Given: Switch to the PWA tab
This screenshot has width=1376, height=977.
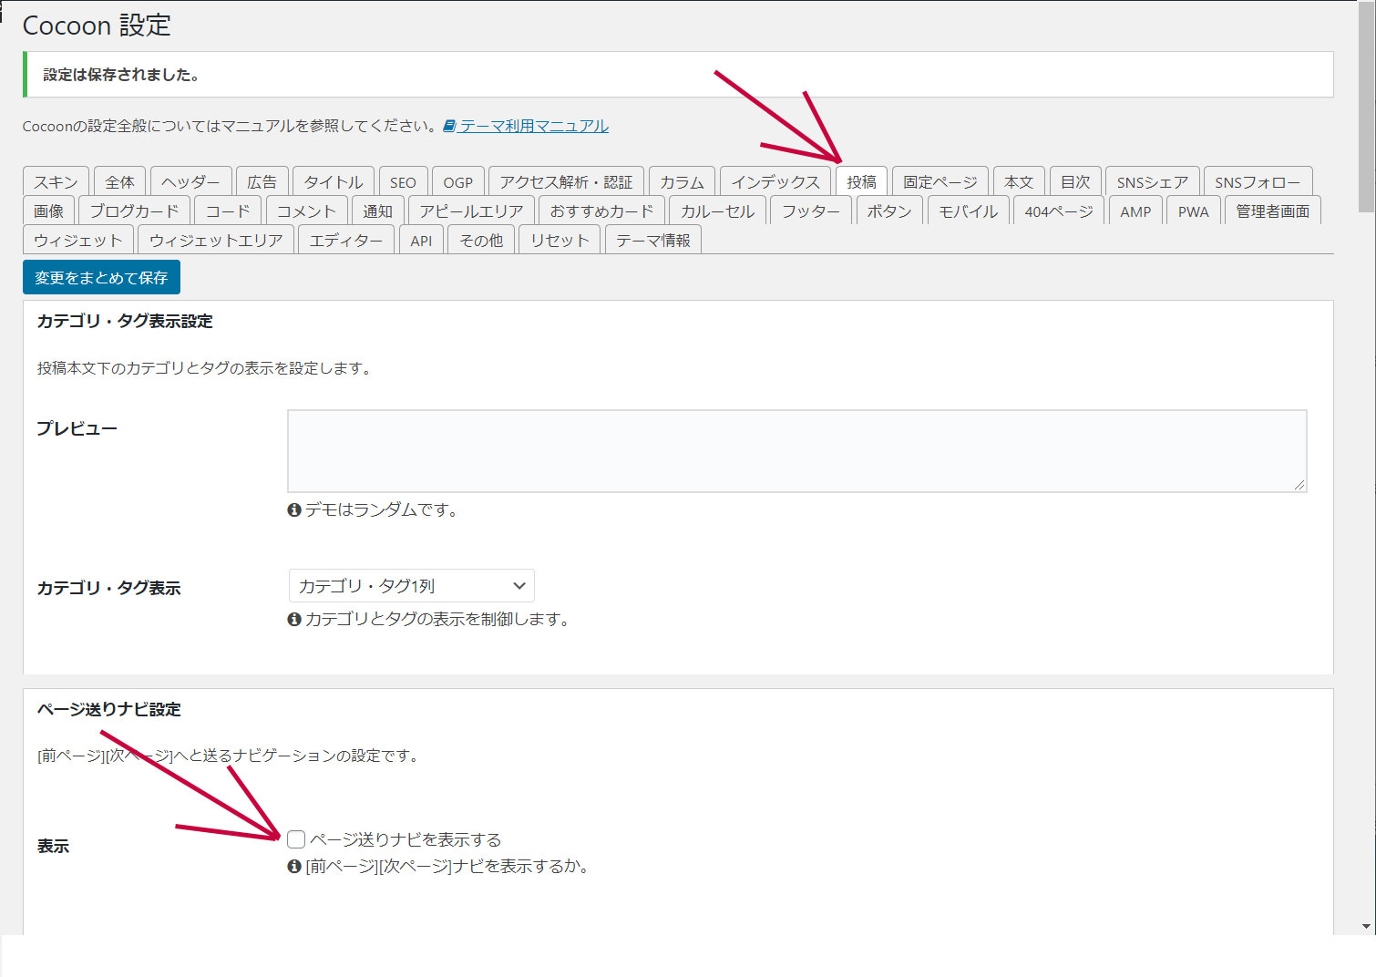Looking at the screenshot, I should pos(1193,211).
